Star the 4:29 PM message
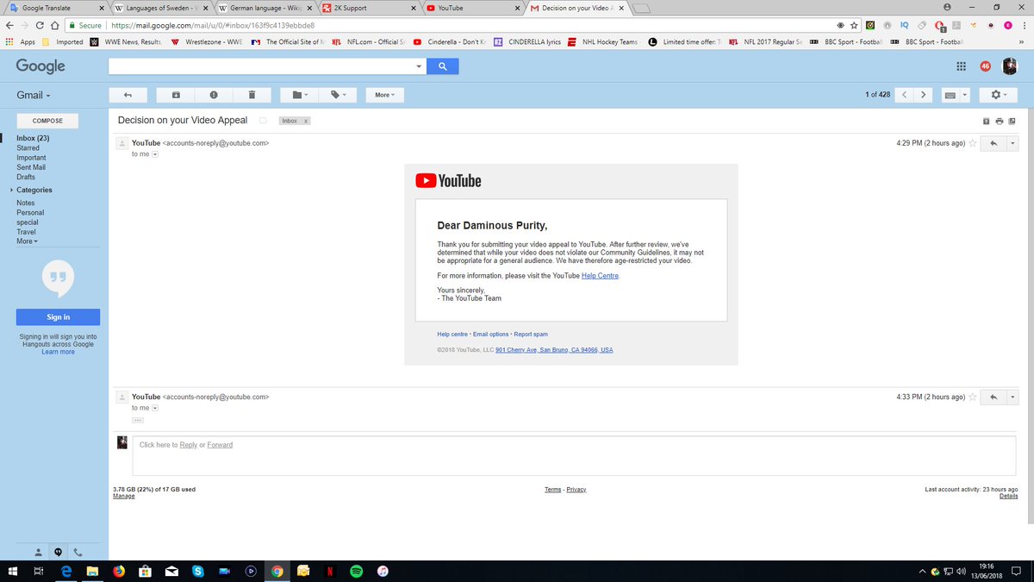 tap(973, 143)
